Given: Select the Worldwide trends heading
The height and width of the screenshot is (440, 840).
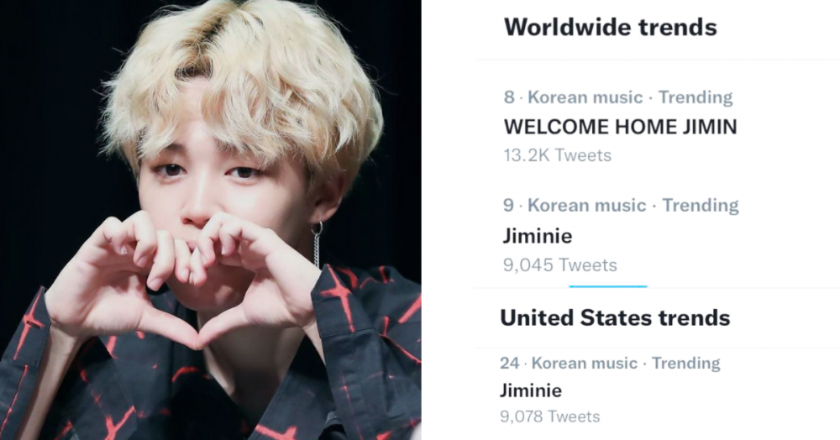Looking at the screenshot, I should pos(610,28).
